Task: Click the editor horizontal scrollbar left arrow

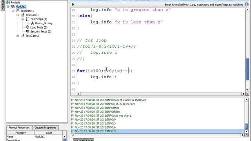Action: tap(78, 94)
